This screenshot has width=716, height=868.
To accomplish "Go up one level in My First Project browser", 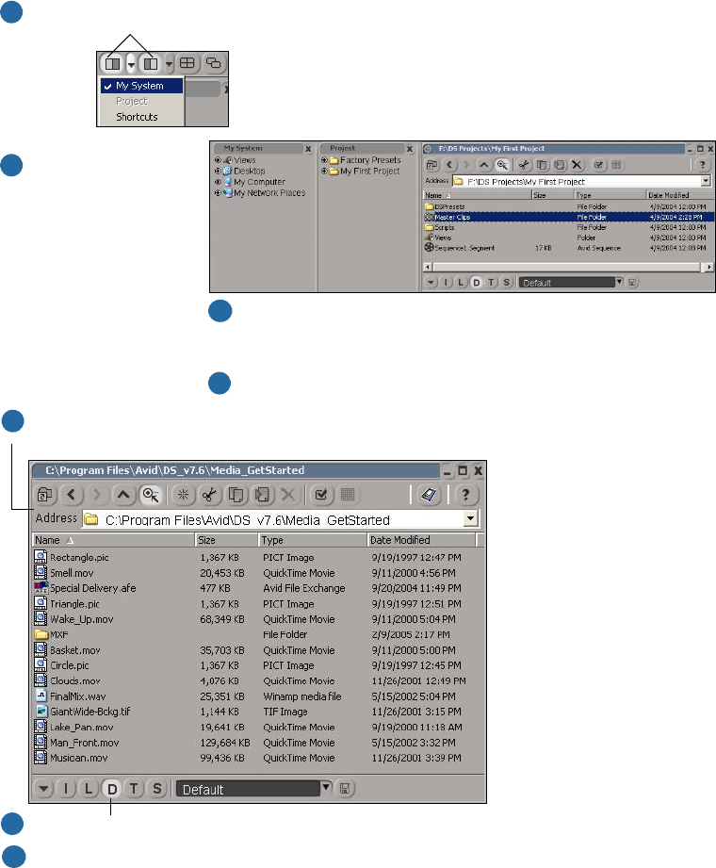I will pyautogui.click(x=484, y=165).
